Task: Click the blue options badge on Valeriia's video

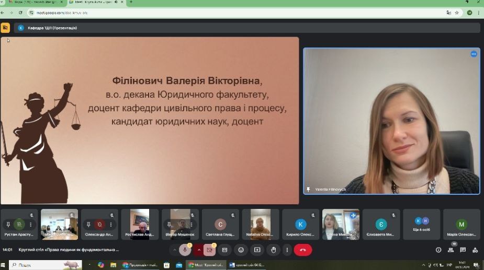Action: [x=474, y=54]
